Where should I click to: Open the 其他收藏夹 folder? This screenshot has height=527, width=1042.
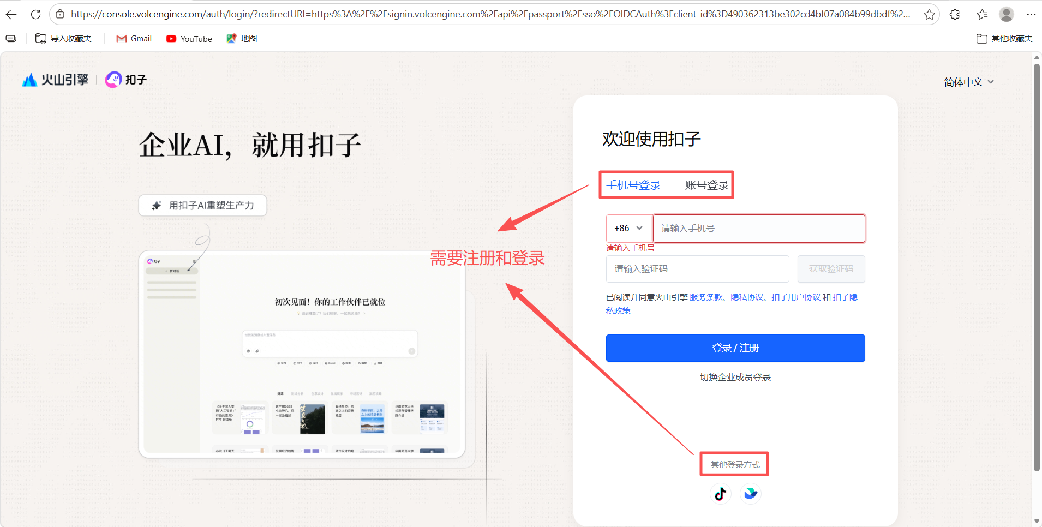click(1004, 38)
